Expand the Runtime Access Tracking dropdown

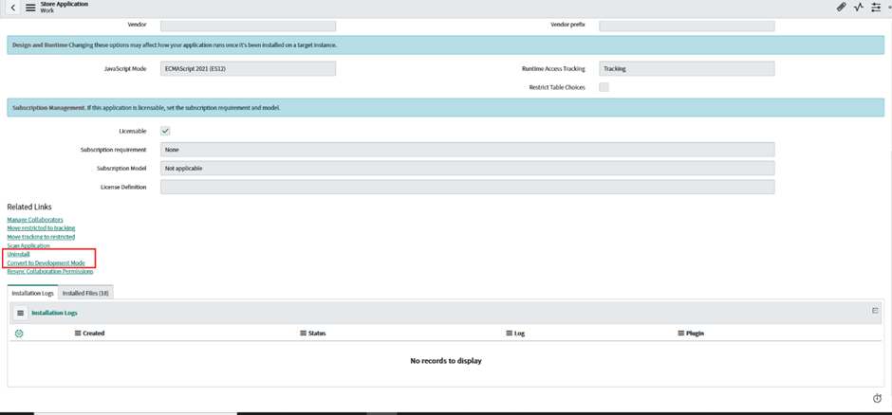[686, 69]
